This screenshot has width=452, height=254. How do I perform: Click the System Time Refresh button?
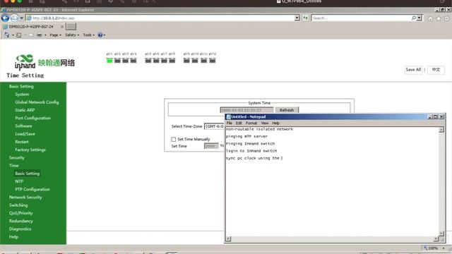tap(287, 110)
